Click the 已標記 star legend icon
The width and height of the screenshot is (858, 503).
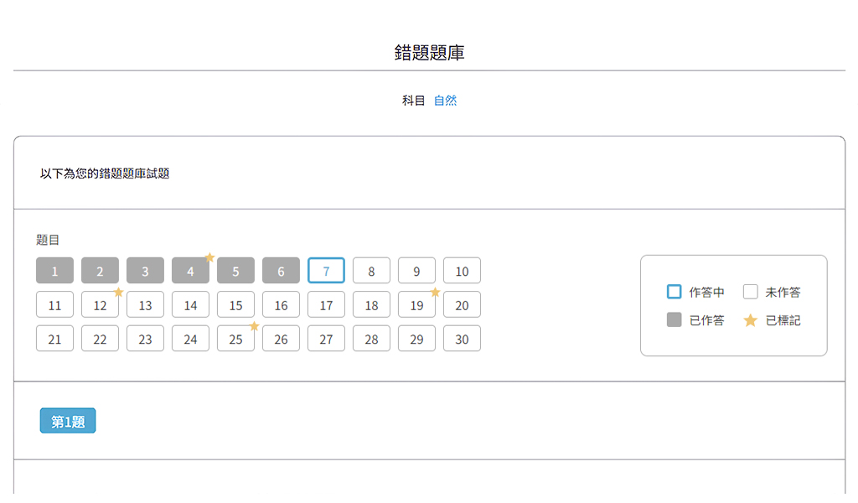(751, 320)
